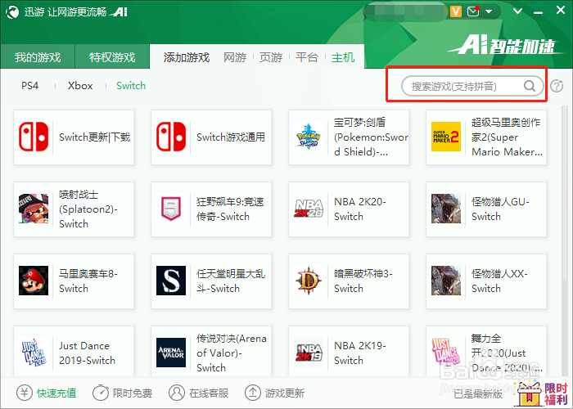Open the mail message icon with red dot
The height and width of the screenshot is (409, 573).
tap(473, 11)
